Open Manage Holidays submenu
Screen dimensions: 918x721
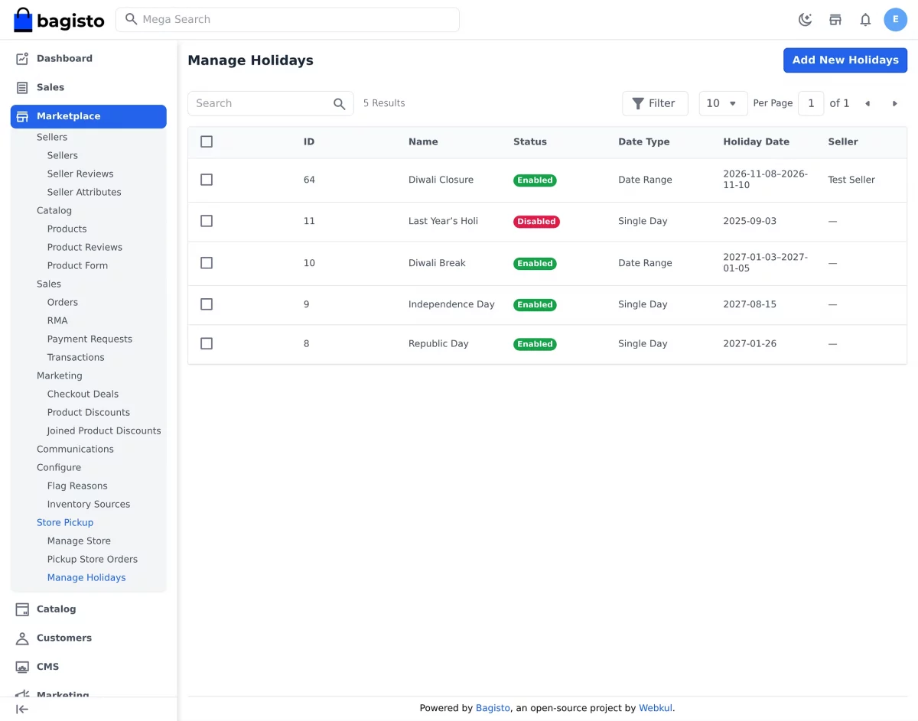(x=86, y=577)
